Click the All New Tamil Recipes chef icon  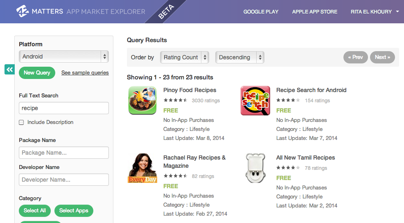point(255,168)
